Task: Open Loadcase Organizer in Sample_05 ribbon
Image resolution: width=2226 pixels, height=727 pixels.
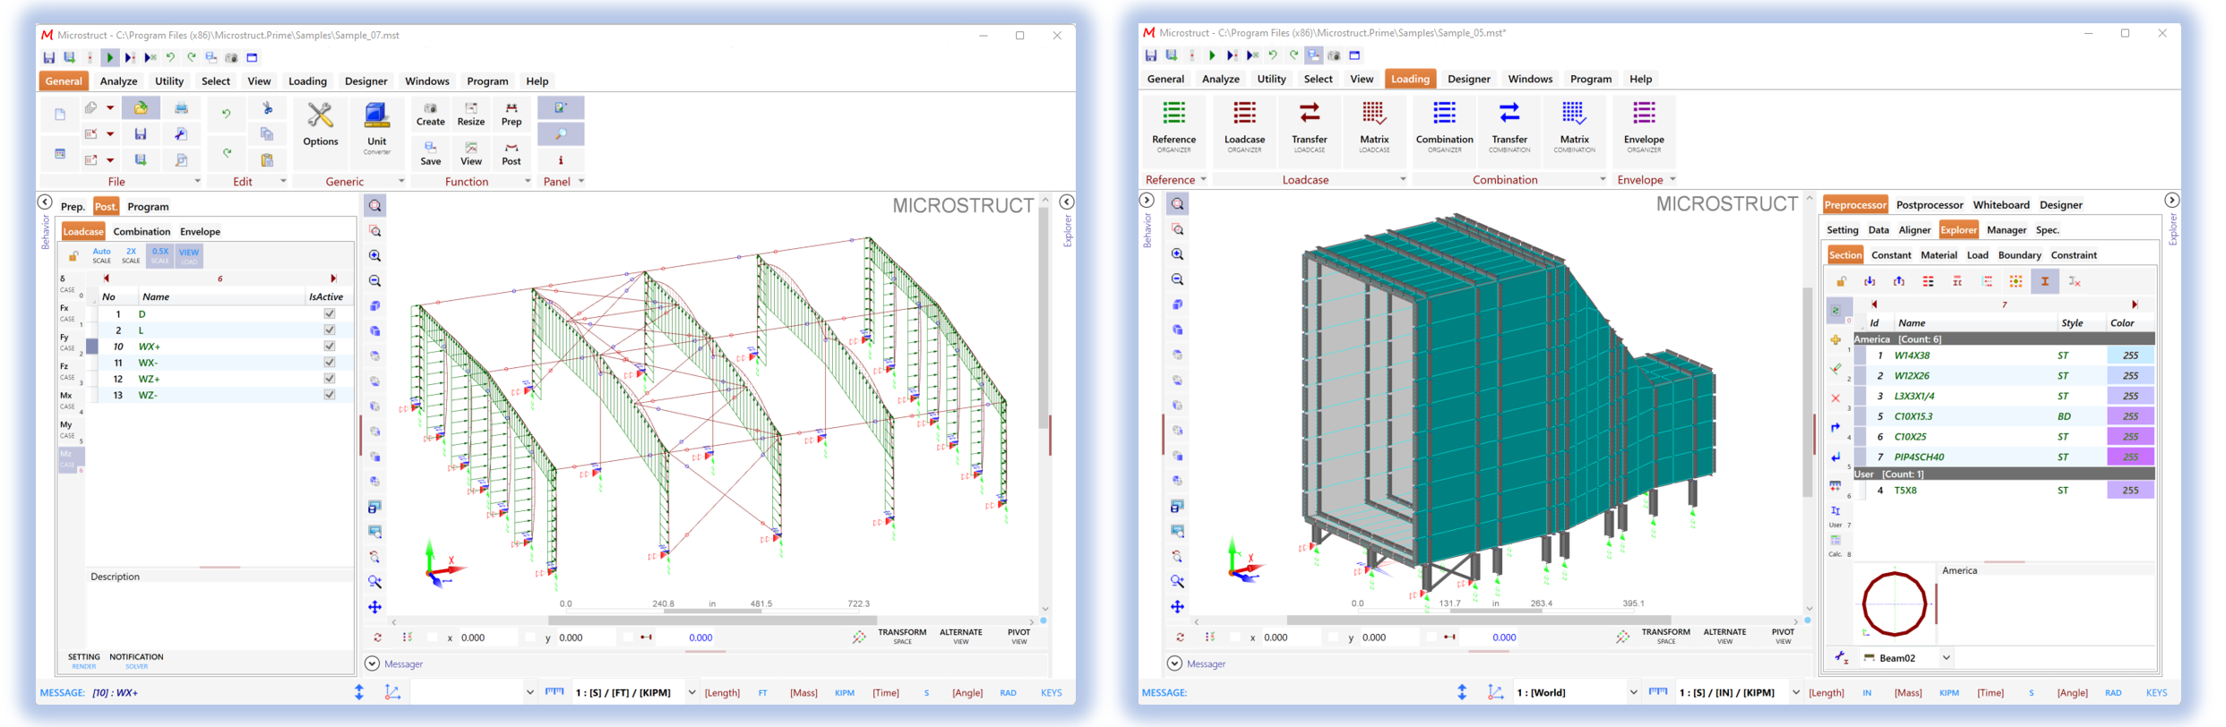Action: (x=1244, y=127)
